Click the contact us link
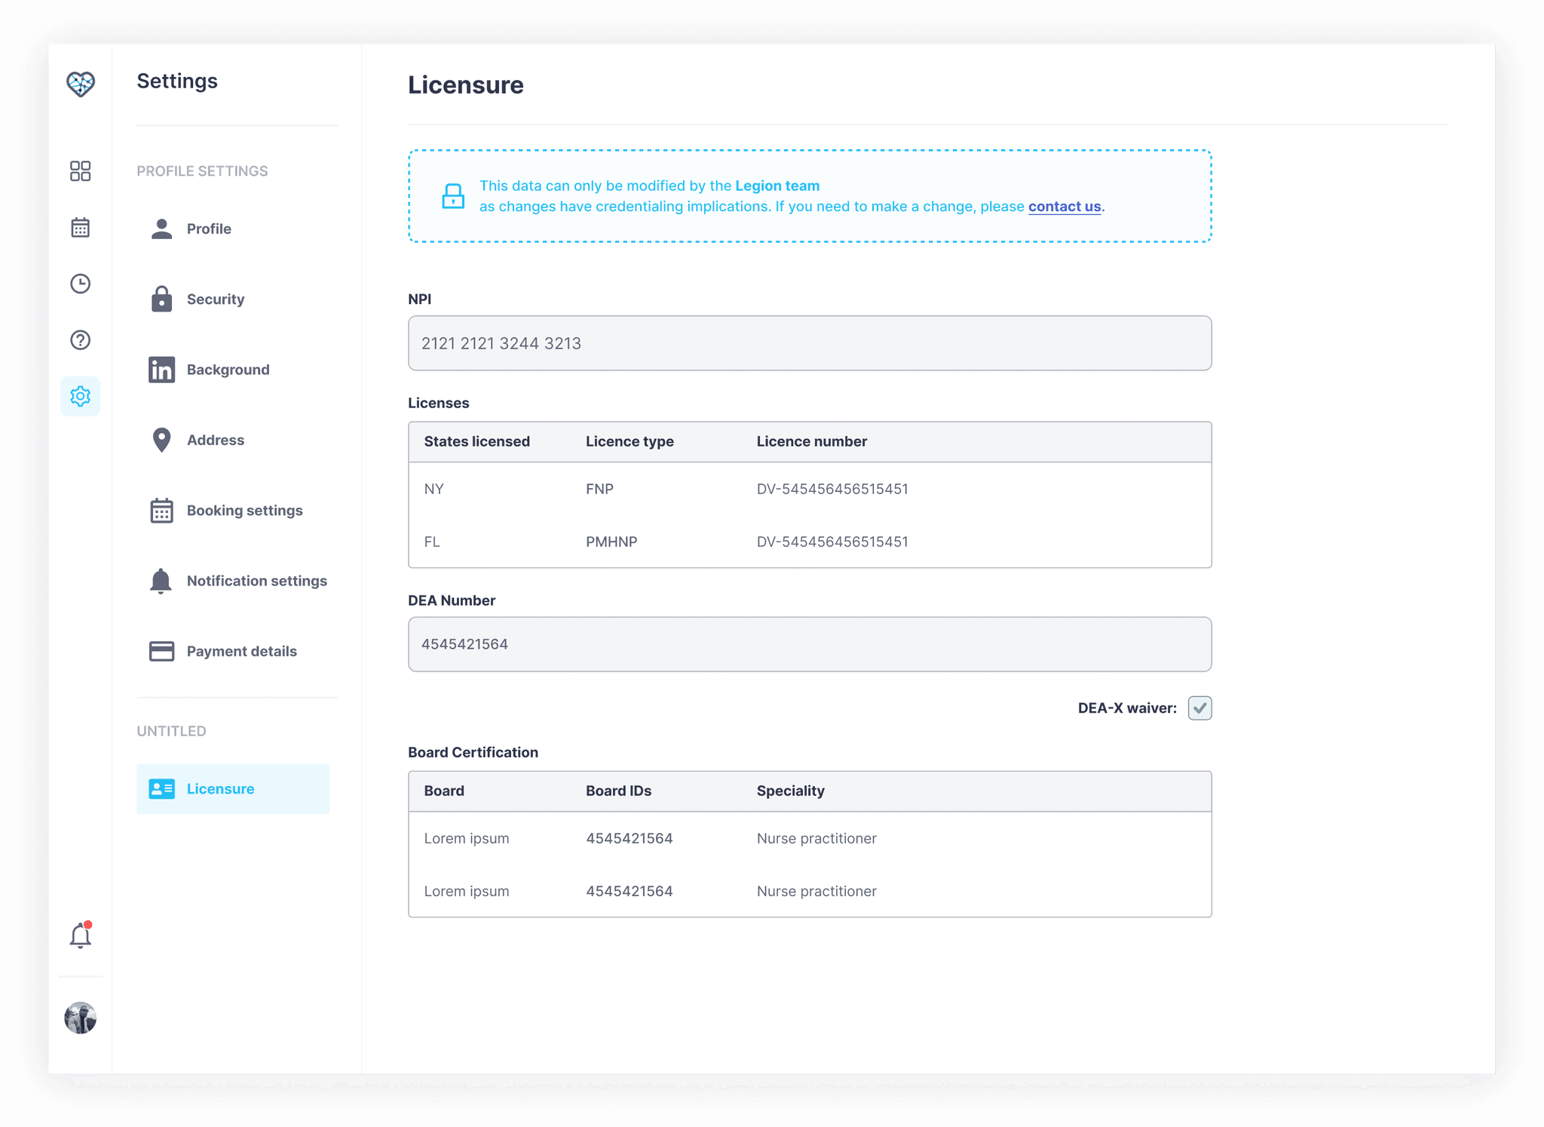The image size is (1544, 1127). pyautogui.click(x=1064, y=207)
